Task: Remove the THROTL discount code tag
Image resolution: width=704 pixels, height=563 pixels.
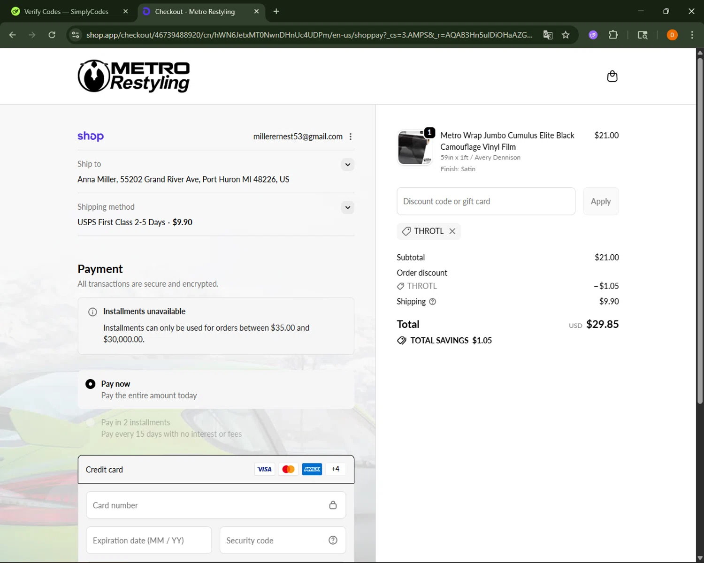Action: pos(452,231)
